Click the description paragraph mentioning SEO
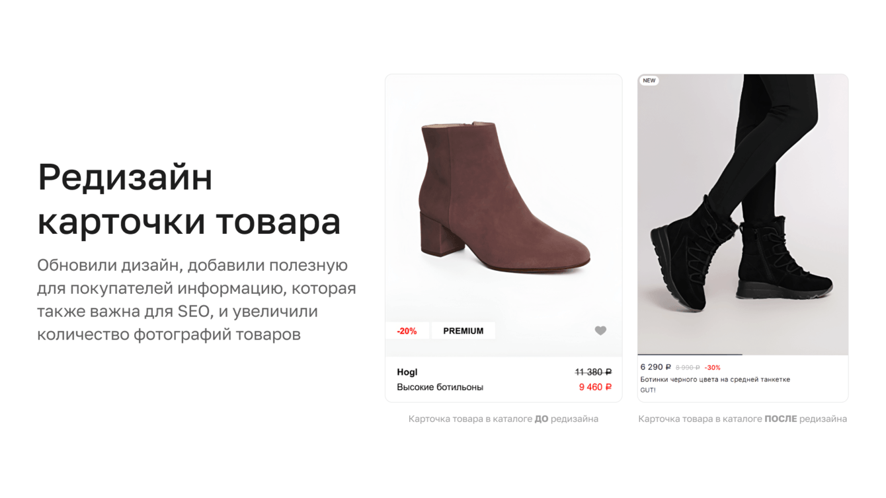The height and width of the screenshot is (498, 886). click(x=196, y=300)
